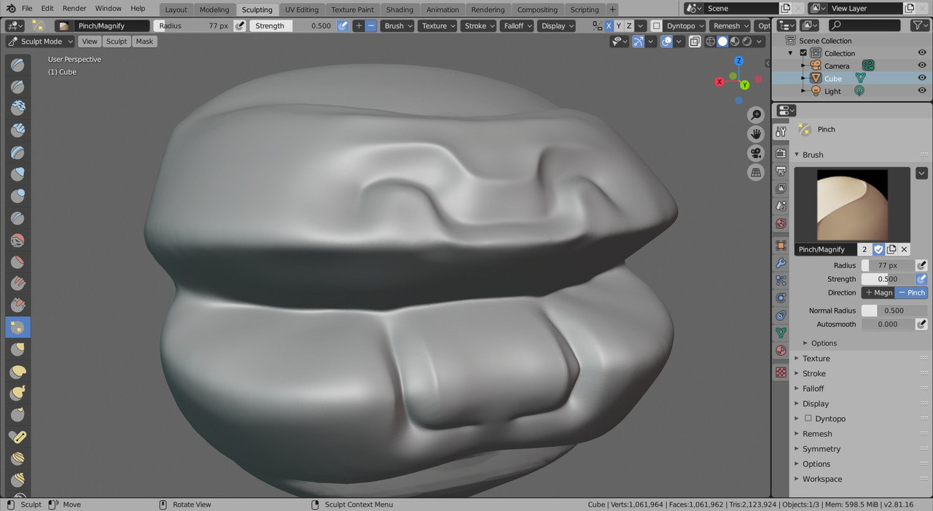Toggle fake user shield for brush

878,249
